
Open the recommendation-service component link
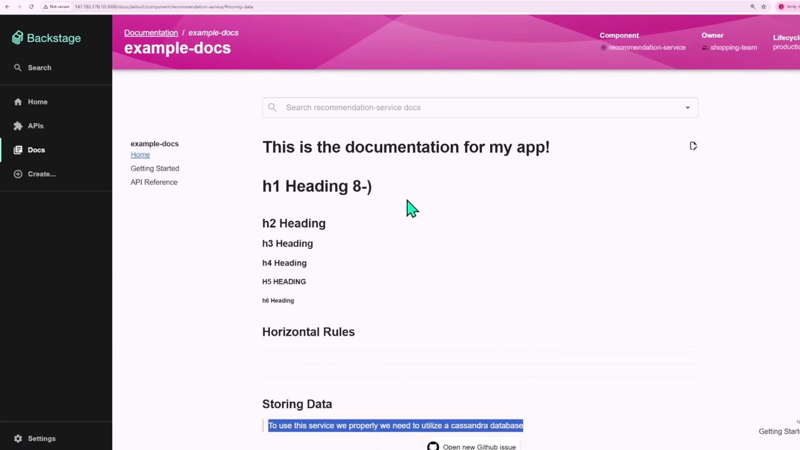tap(646, 47)
